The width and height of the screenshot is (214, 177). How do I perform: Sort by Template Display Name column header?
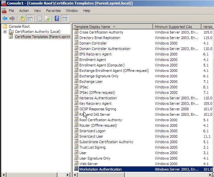pyautogui.click(x=113, y=27)
